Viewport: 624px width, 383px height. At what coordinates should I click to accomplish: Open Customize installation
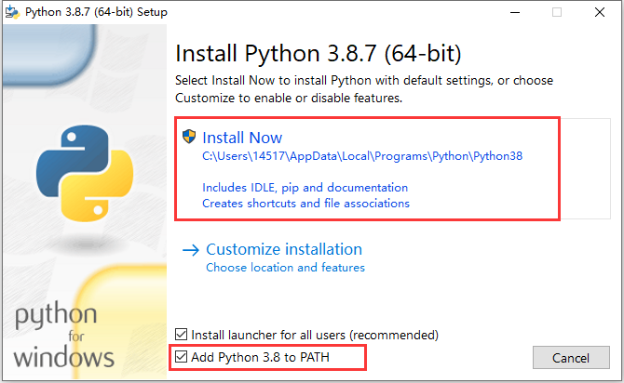point(284,249)
